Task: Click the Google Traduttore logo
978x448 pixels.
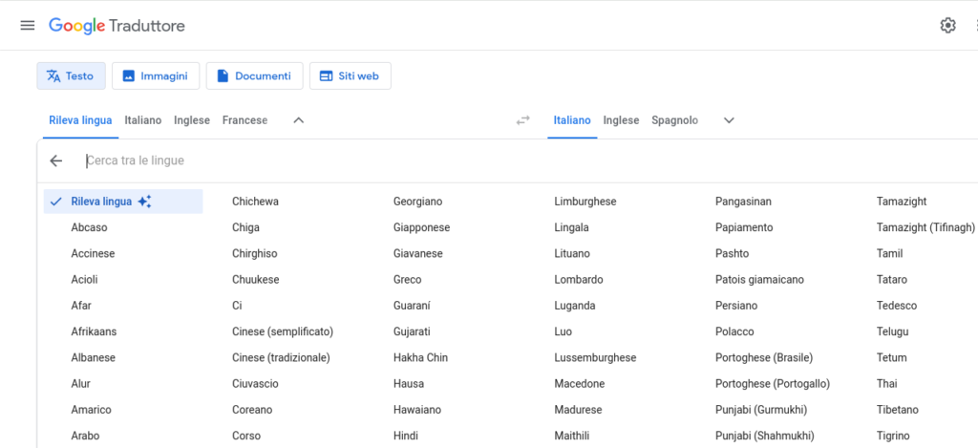Action: click(x=117, y=26)
